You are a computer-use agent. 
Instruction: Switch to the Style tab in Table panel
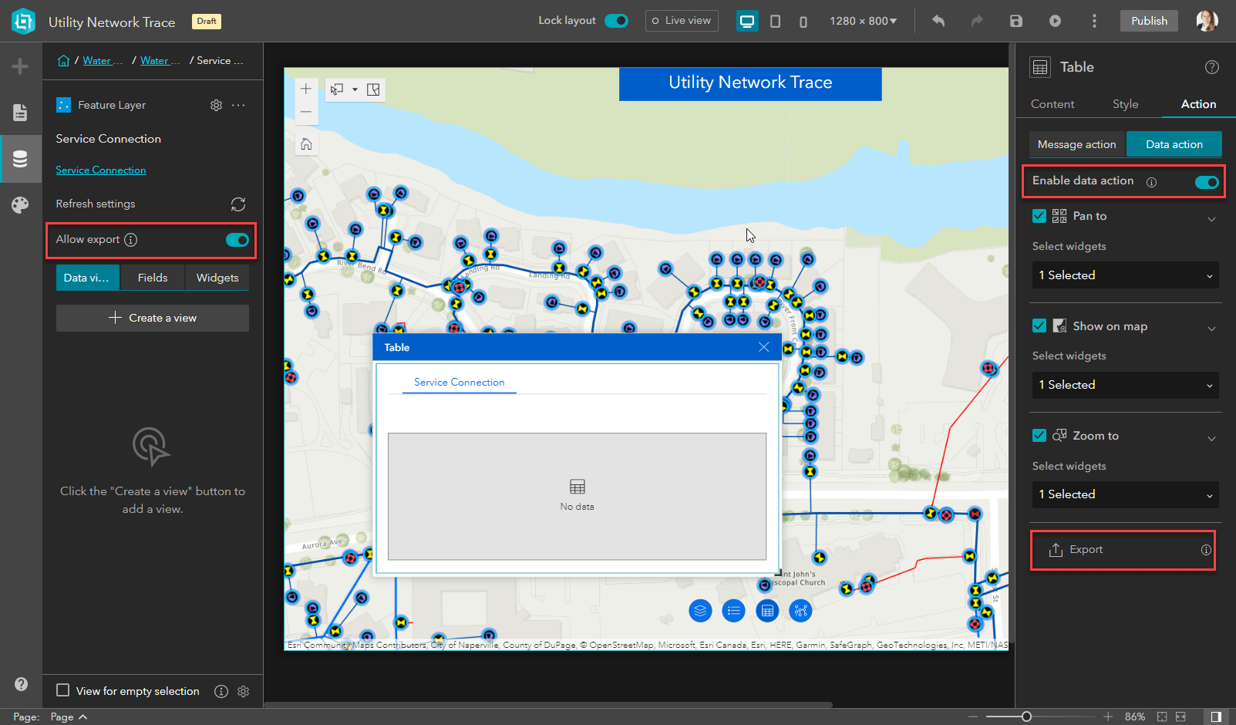(1125, 103)
